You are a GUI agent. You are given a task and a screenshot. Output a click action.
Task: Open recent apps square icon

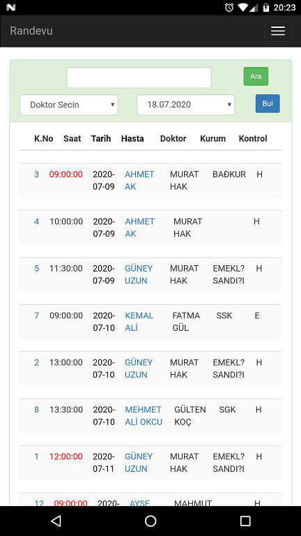(245, 521)
